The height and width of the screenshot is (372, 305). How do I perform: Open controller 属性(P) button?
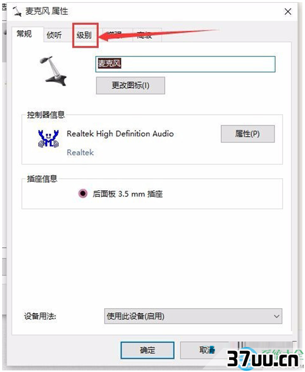247,134
